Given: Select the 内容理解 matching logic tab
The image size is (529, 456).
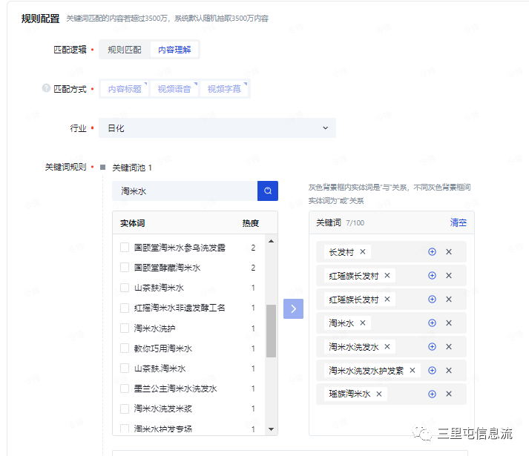Looking at the screenshot, I should [174, 50].
